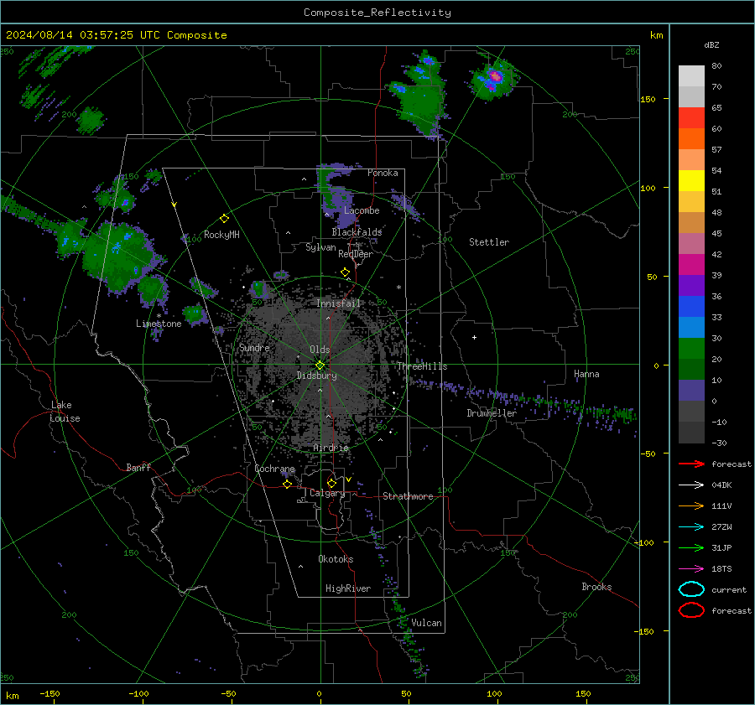Click the purple 39 dBZ color swatch

click(691, 286)
